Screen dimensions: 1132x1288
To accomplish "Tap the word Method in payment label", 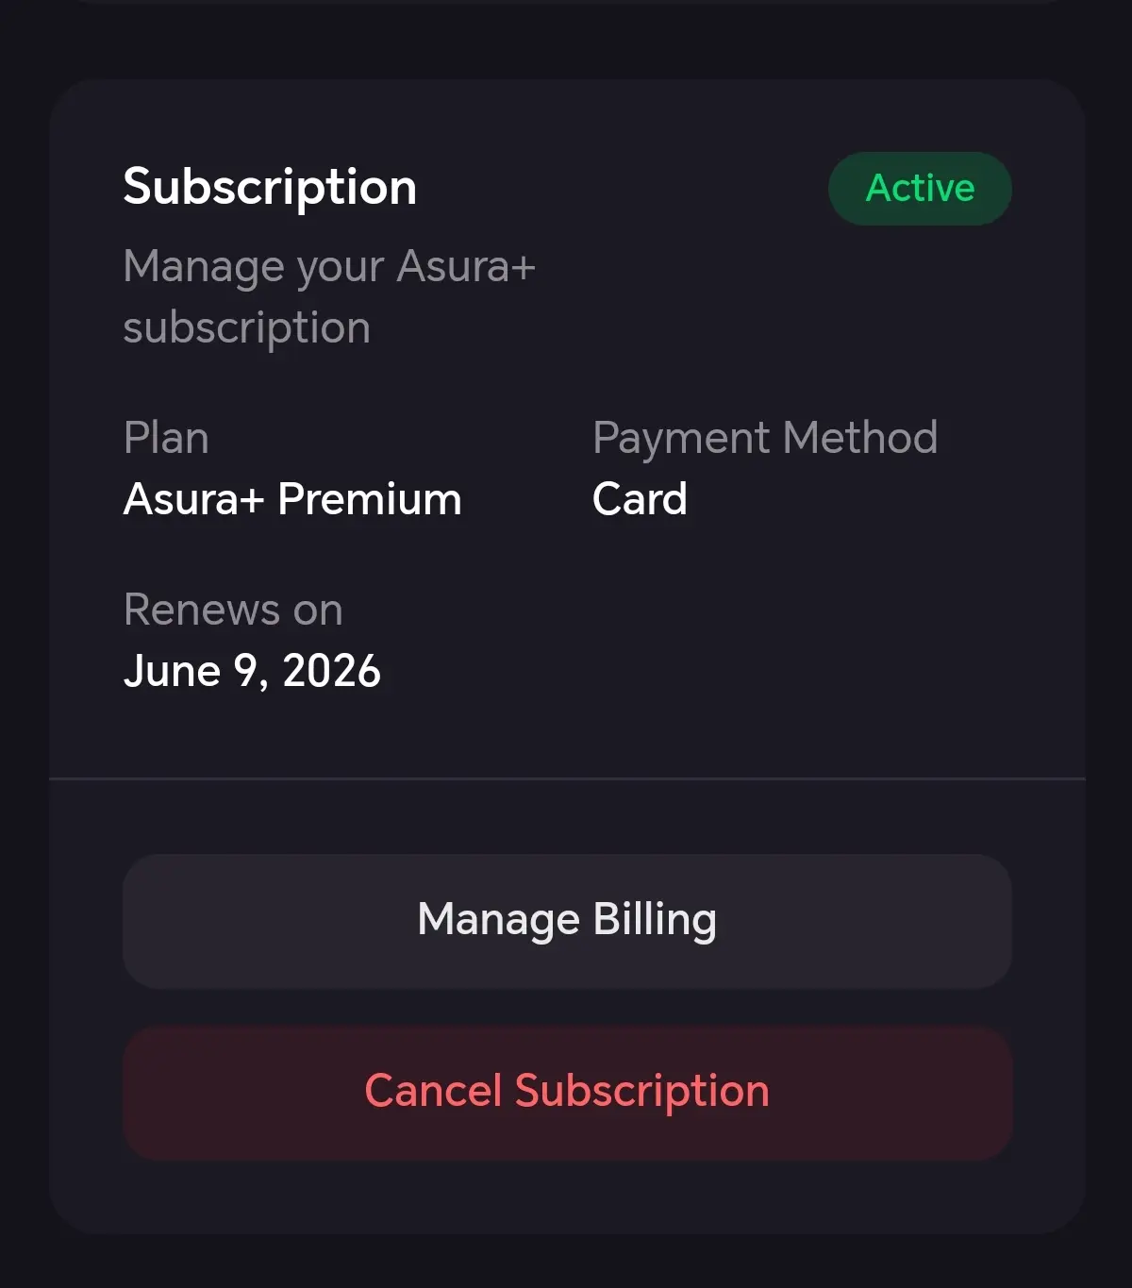I will (x=860, y=438).
